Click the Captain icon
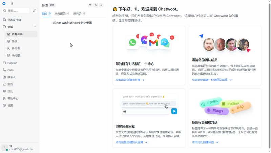The height and width of the screenshot is (153, 271). click(4, 63)
